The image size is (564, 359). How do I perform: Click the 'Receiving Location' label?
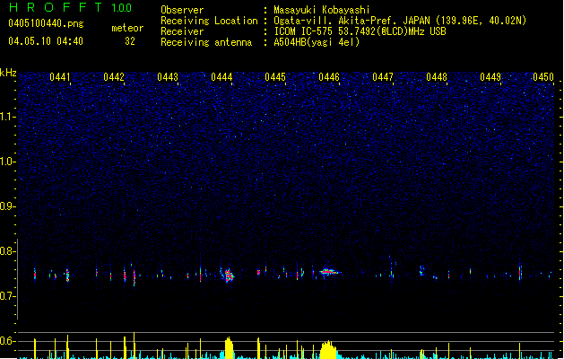[209, 21]
